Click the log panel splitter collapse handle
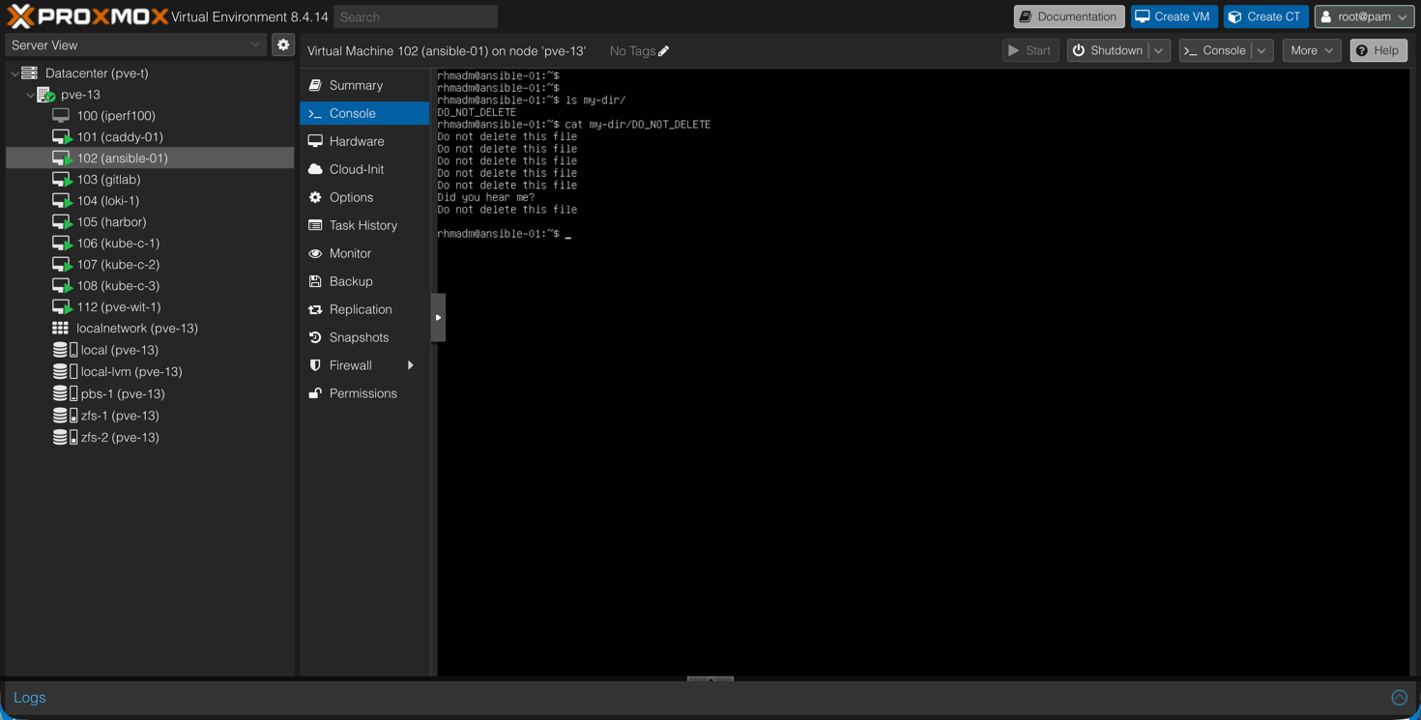The image size is (1421, 720). (x=710, y=678)
